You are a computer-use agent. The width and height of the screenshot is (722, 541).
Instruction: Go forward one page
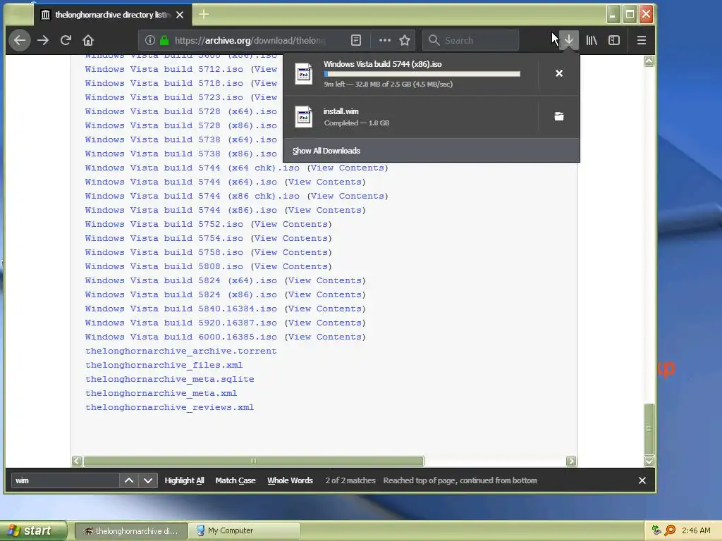[43, 40]
